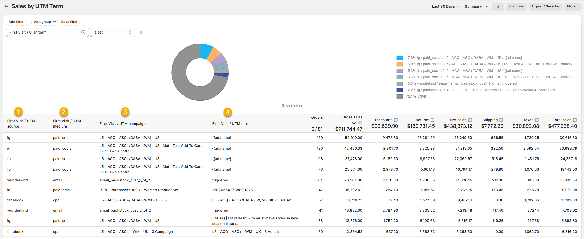Click the Gross sales sort descending arrow

pos(354,123)
